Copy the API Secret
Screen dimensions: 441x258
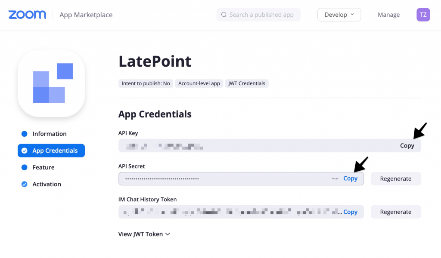pyautogui.click(x=350, y=178)
